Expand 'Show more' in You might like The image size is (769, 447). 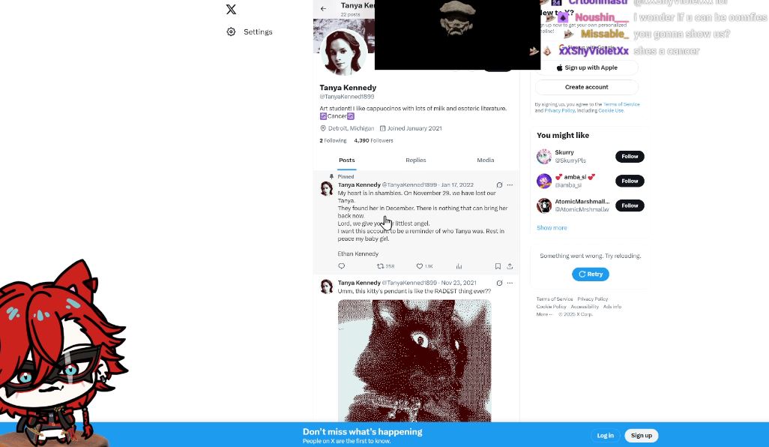(x=552, y=228)
